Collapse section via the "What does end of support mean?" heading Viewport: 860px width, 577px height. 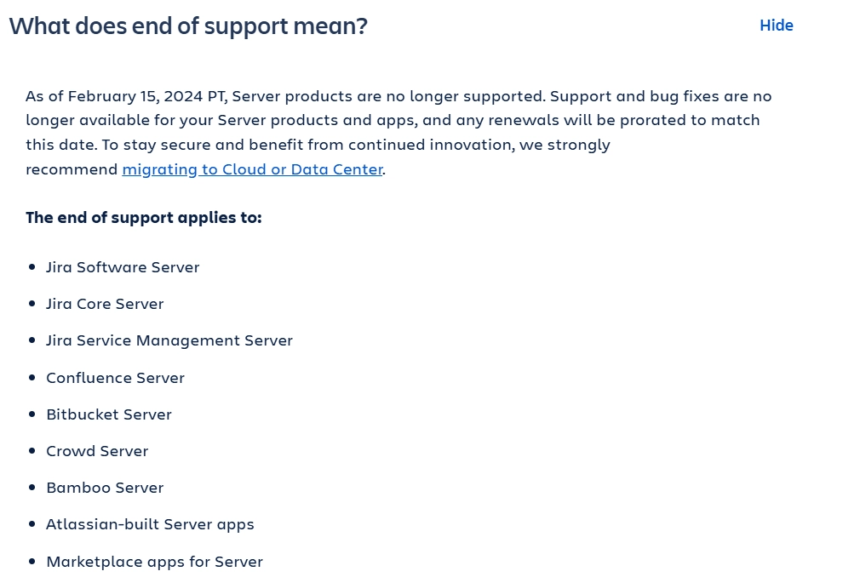(187, 26)
